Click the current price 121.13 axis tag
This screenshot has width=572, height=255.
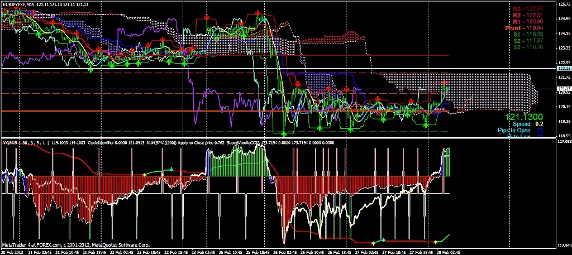click(564, 89)
